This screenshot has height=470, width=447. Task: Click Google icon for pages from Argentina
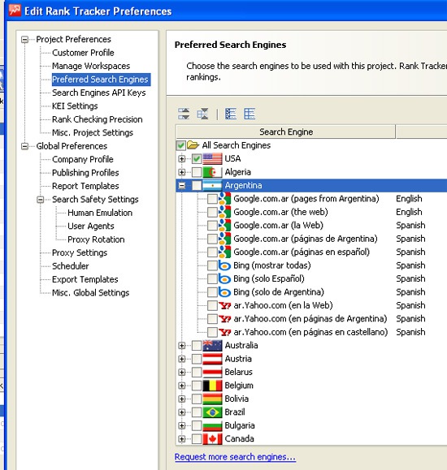224,199
